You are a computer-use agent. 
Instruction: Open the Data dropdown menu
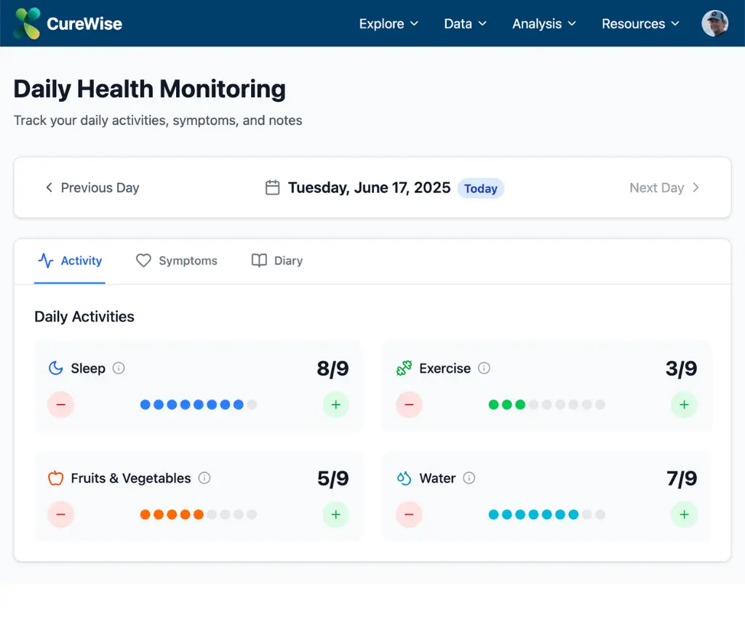point(465,23)
